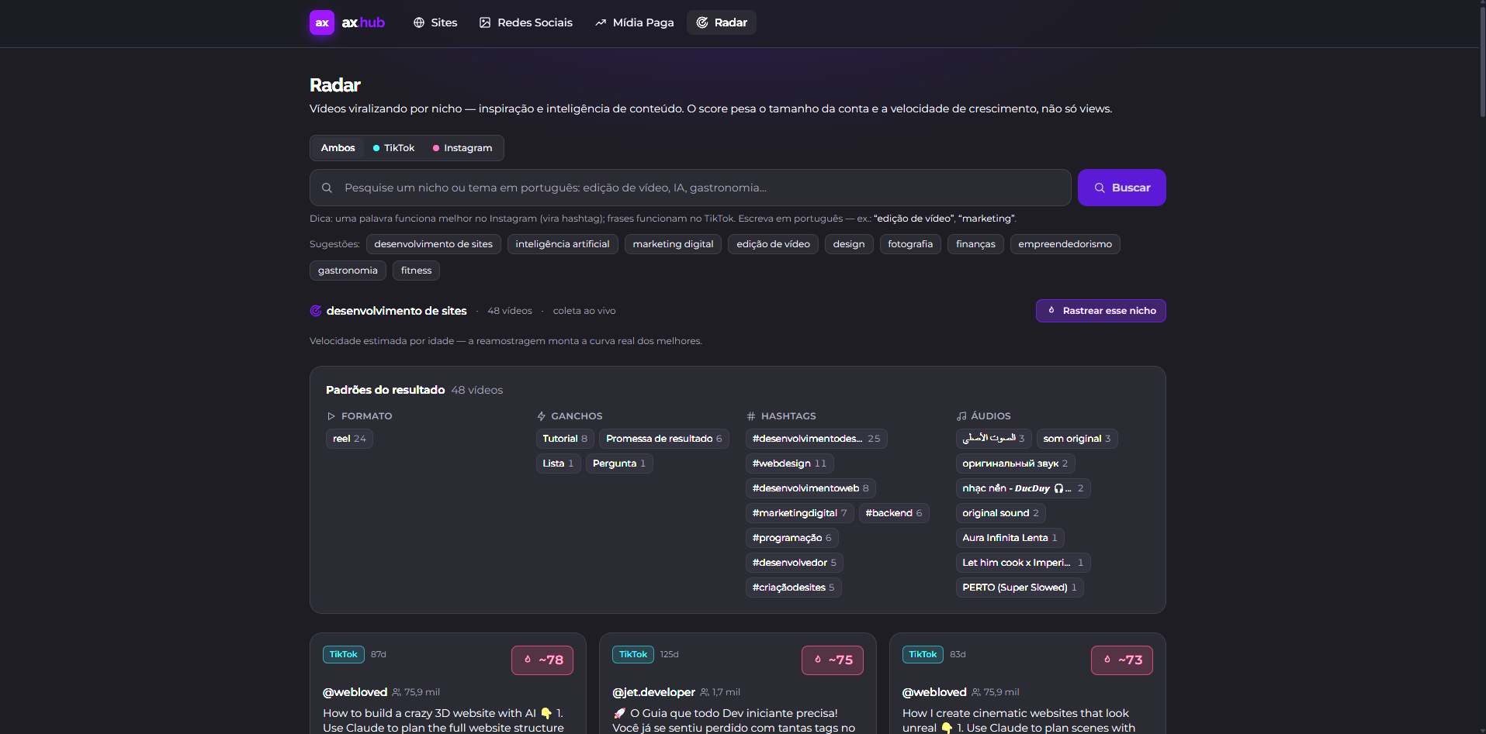
Task: Click the #desenvolvimentoweb 8 hashtag chip
Action: point(811,488)
